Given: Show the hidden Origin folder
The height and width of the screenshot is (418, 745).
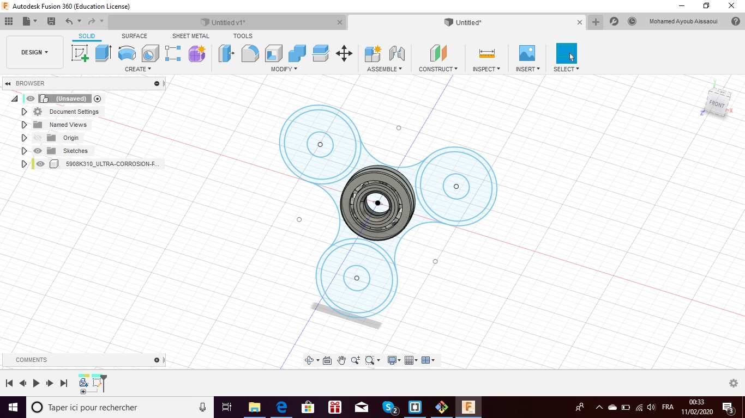Looking at the screenshot, I should (x=38, y=138).
